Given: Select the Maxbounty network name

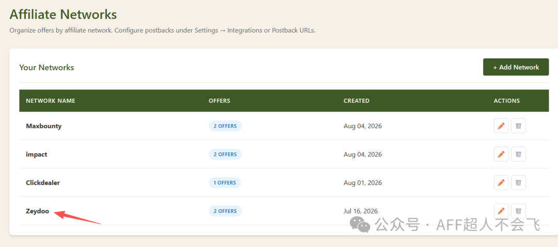Looking at the screenshot, I should pos(44,126).
